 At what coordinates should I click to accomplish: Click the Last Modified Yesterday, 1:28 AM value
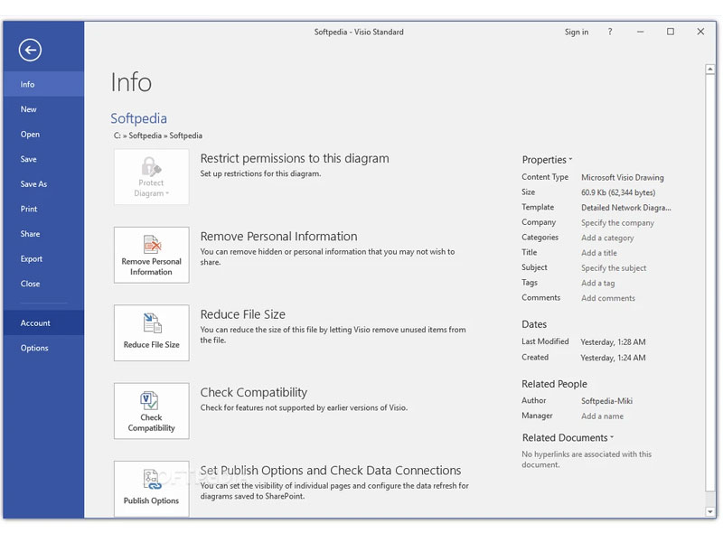click(x=613, y=342)
